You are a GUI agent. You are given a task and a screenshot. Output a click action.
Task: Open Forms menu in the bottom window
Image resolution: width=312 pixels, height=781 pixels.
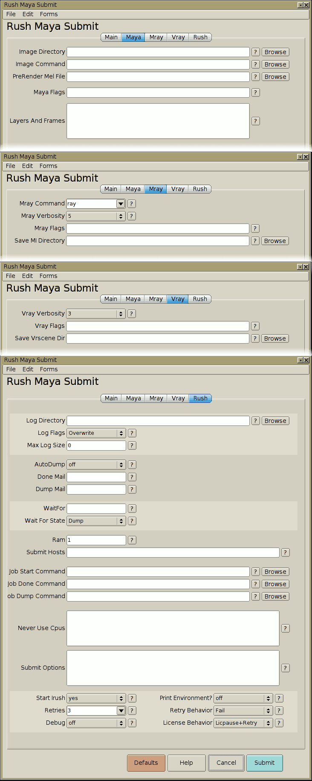(x=49, y=369)
